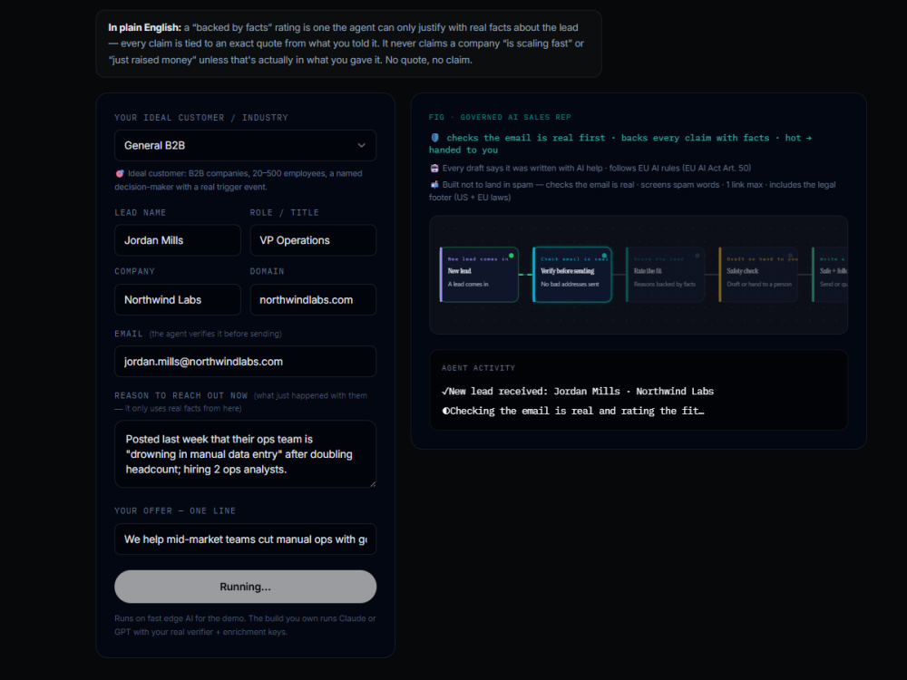Click the grey status dot on Rate the fit node
Viewport: 907px width, 680px height.
pos(697,255)
